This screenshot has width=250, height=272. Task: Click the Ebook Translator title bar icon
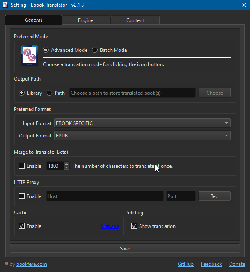(x=5, y=5)
